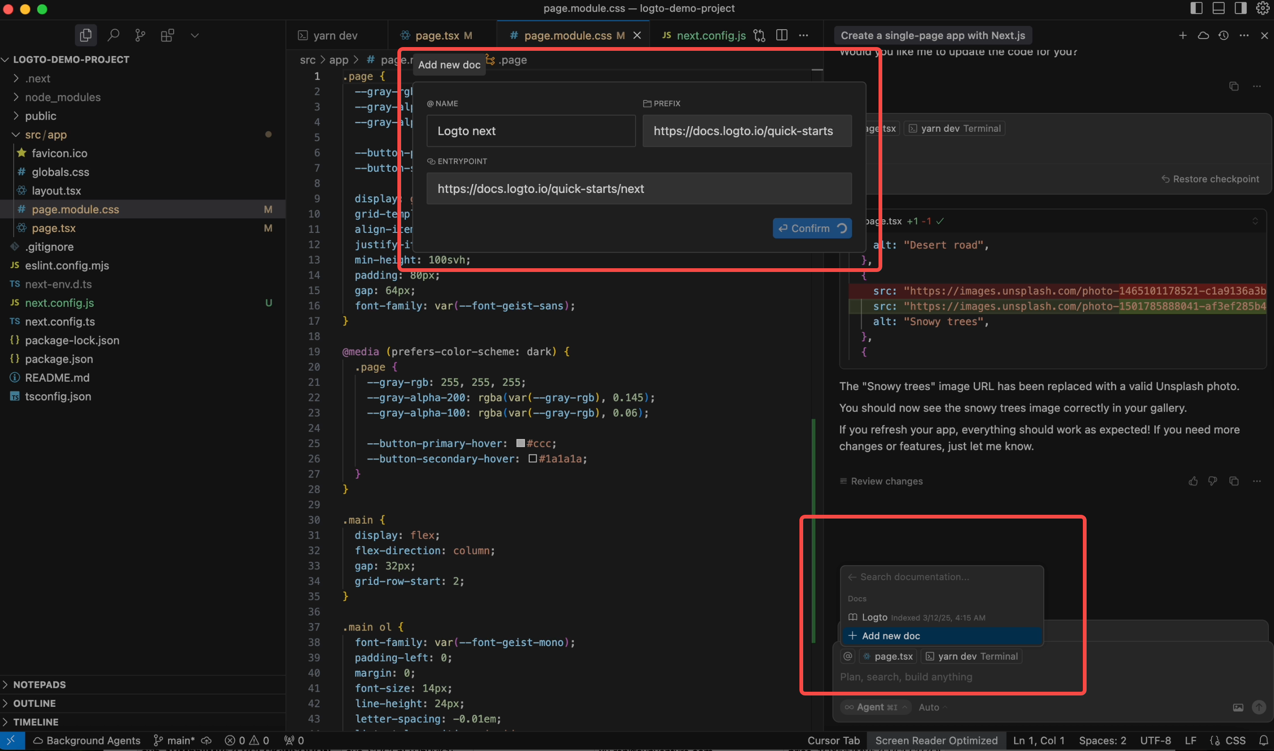This screenshot has width=1274, height=751.
Task: Start a new chat with plus icon
Action: click(1183, 35)
